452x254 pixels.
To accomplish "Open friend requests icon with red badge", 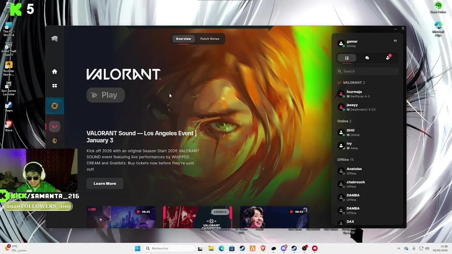I will pos(388,58).
